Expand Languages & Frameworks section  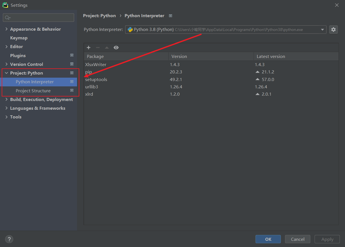click(6, 108)
